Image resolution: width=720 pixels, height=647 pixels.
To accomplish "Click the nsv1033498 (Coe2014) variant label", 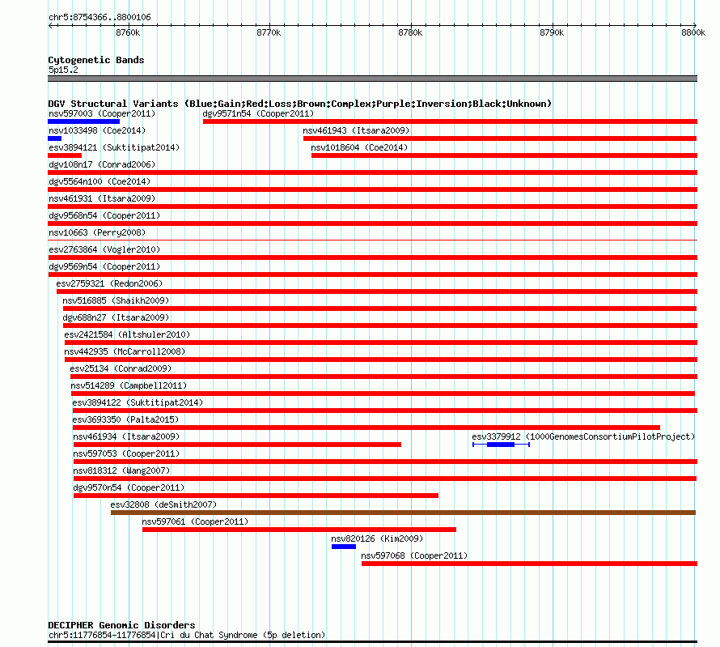I will tap(97, 130).
